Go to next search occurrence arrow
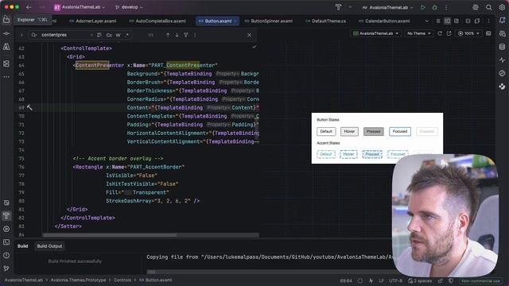 pyautogui.click(x=177, y=35)
